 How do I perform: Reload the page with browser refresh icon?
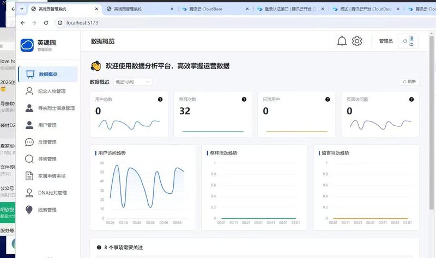(46, 23)
